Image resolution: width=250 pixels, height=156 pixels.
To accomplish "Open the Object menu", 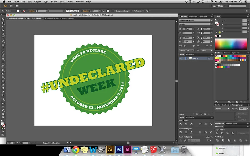I will point(37,2).
